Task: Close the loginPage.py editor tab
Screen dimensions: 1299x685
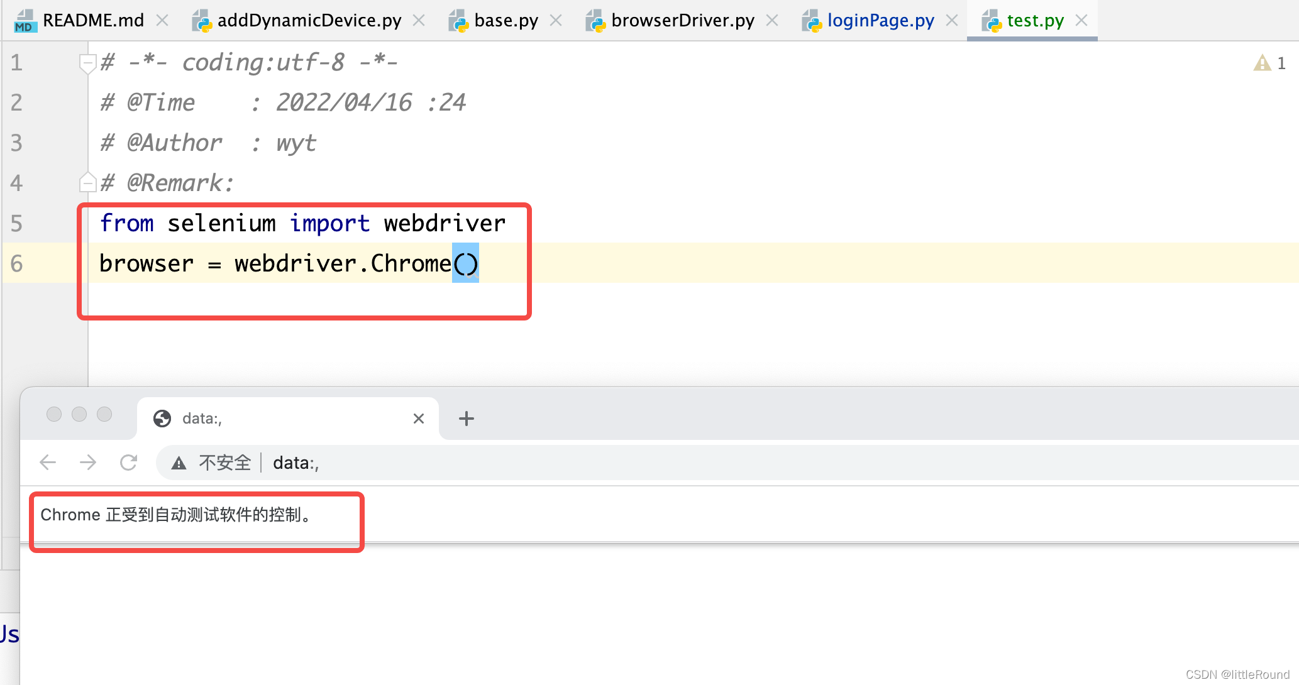Action: 952,21
